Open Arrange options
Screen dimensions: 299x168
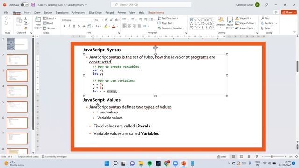pos(221,23)
